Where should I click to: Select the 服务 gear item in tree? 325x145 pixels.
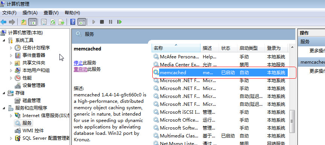point(23,123)
